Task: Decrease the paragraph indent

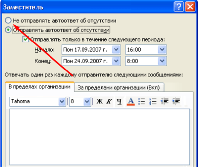Action: point(164,101)
